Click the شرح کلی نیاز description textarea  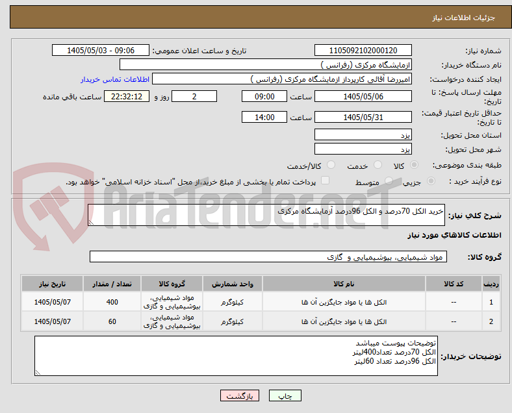pyautogui.click(x=266, y=215)
